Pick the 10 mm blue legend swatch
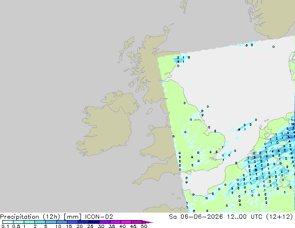The height and width of the screenshot is (228, 295). [x=62, y=222]
